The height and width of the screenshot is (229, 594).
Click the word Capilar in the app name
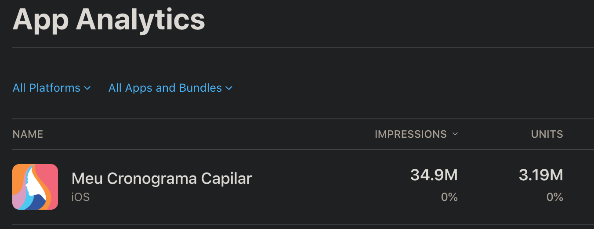pos(227,179)
